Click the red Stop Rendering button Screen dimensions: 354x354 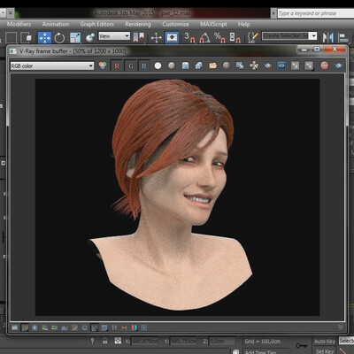point(325,65)
